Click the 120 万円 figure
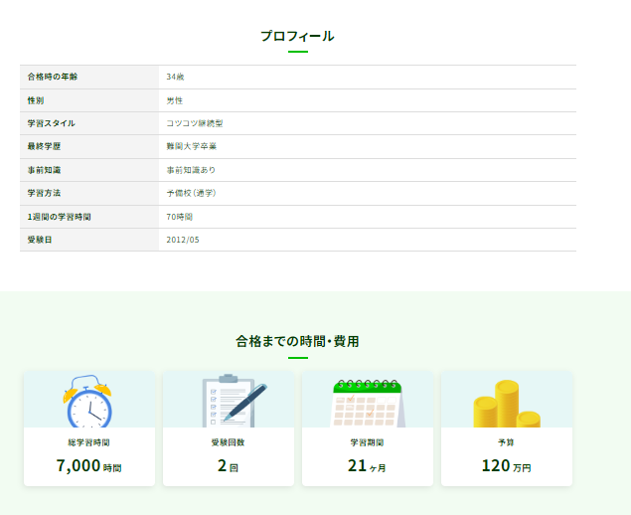Screen dimensions: 631x515 pos(506,466)
